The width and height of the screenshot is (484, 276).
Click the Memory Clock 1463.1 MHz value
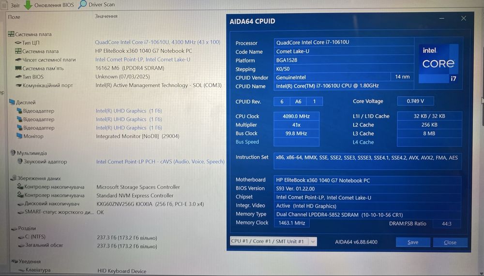pyautogui.click(x=292, y=223)
